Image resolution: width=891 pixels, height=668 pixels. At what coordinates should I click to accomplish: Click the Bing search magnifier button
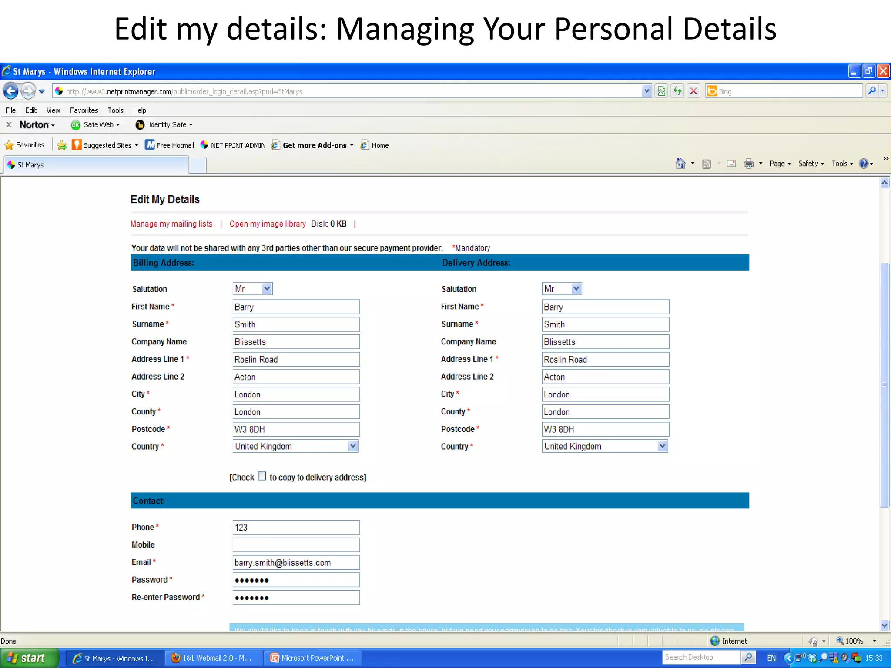coord(872,91)
